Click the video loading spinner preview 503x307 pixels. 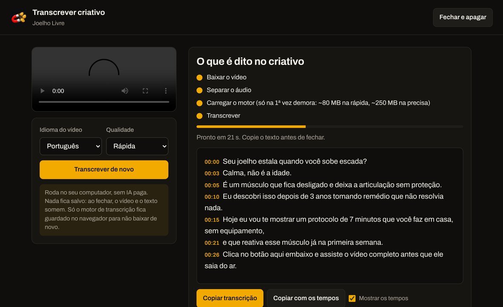[x=104, y=67]
